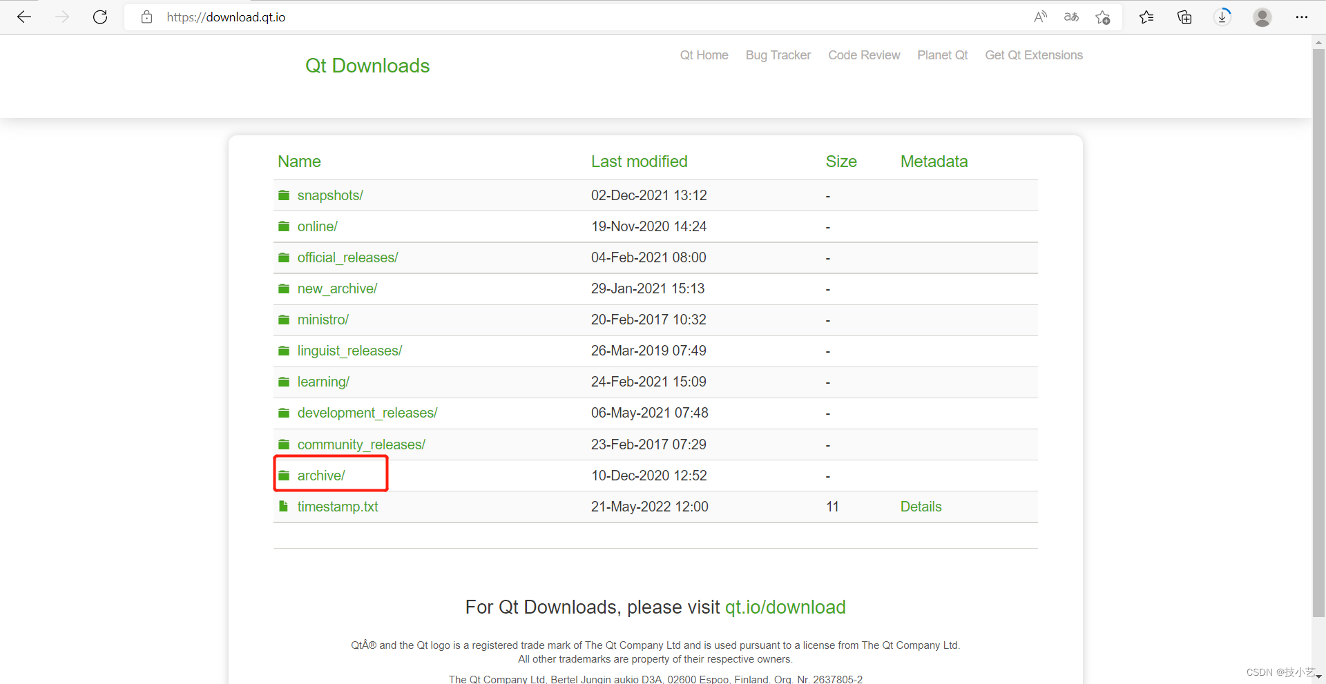Viewport: 1326px width, 684px height.
Task: Open the Planet Qt navigation link
Action: pos(943,55)
